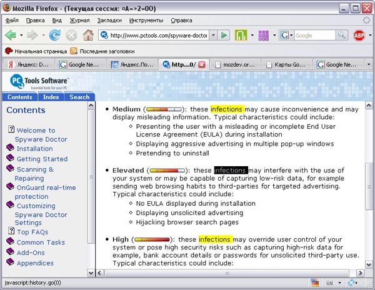
Task: Close the active pctools tab
Action: [x=202, y=64]
